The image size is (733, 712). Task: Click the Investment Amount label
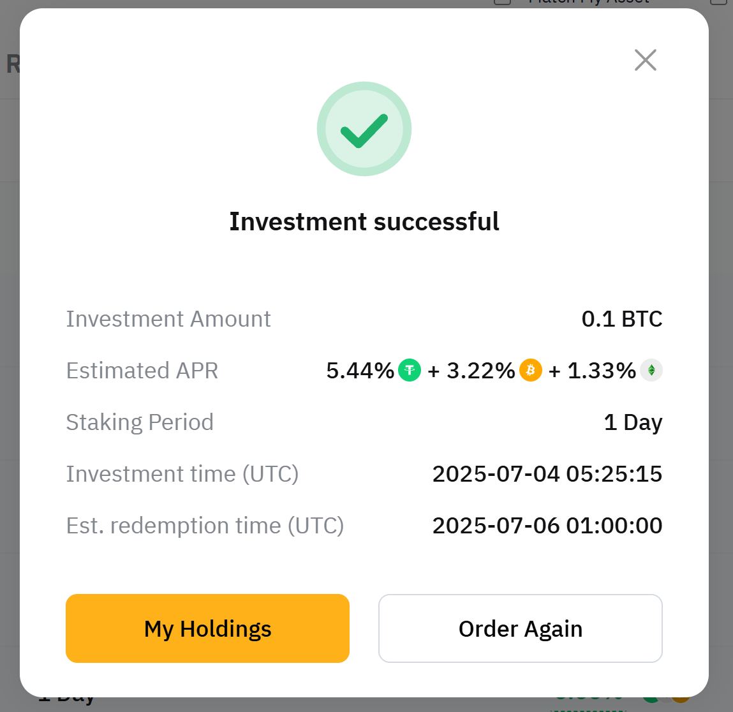[x=168, y=319]
